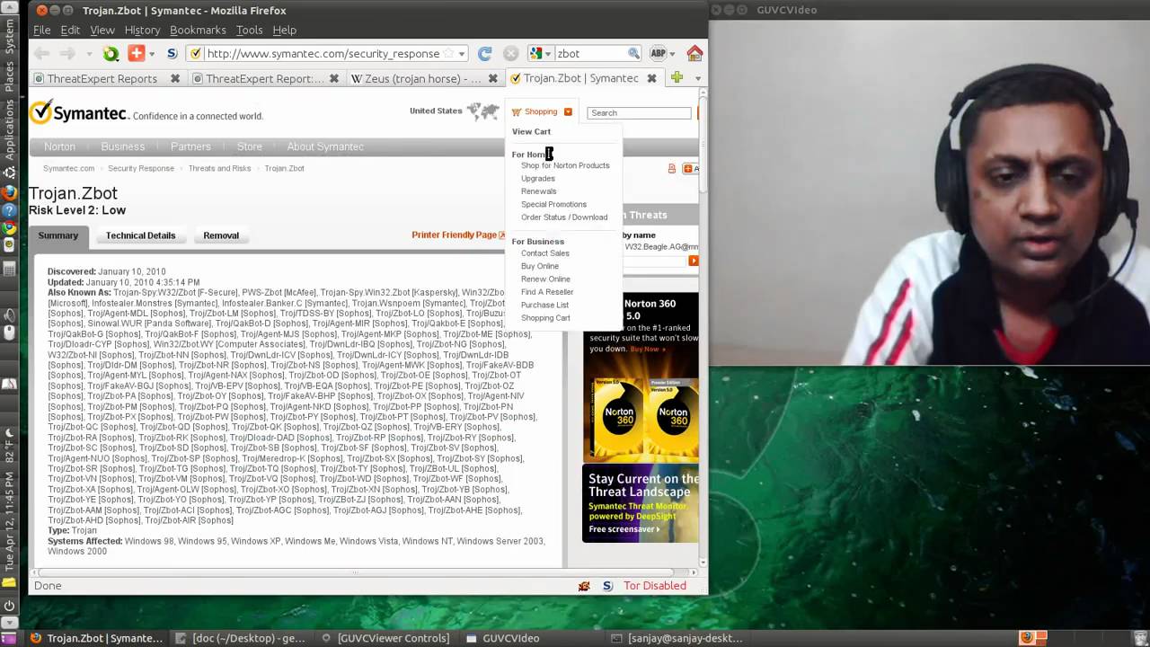Click the shopping cart icon
This screenshot has height=647, width=1150.
(x=517, y=112)
